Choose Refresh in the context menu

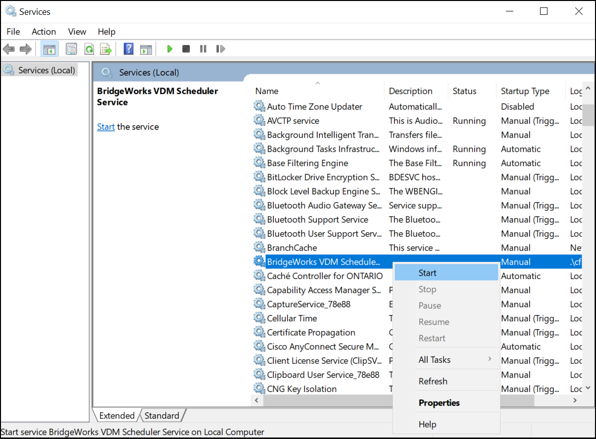click(x=447, y=381)
